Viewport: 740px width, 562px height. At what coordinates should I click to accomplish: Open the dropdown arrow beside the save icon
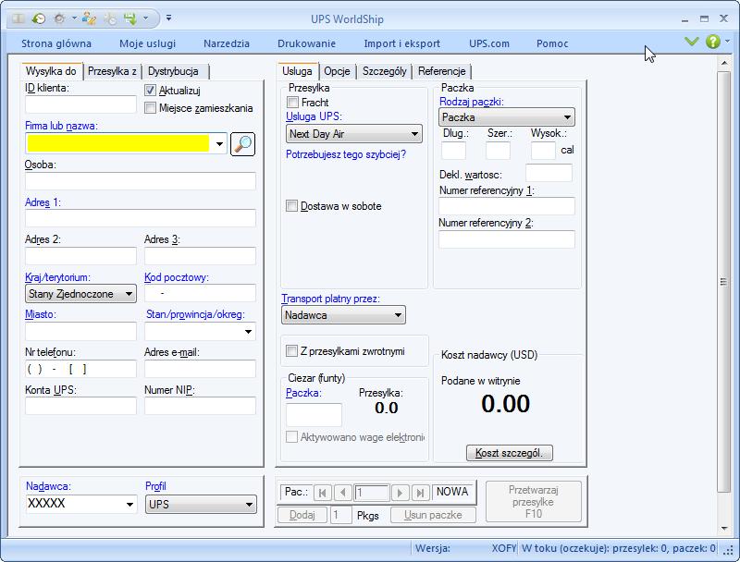pos(145,18)
